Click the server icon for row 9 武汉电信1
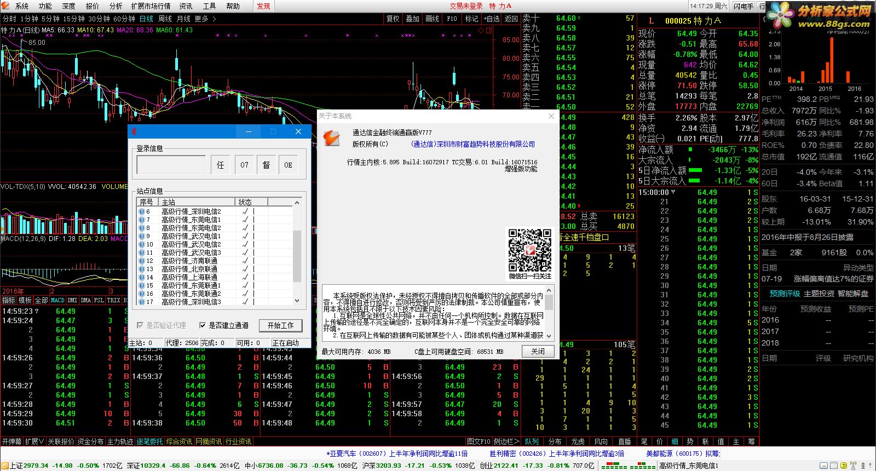Image resolution: width=876 pixels, height=471 pixels. 142,236
